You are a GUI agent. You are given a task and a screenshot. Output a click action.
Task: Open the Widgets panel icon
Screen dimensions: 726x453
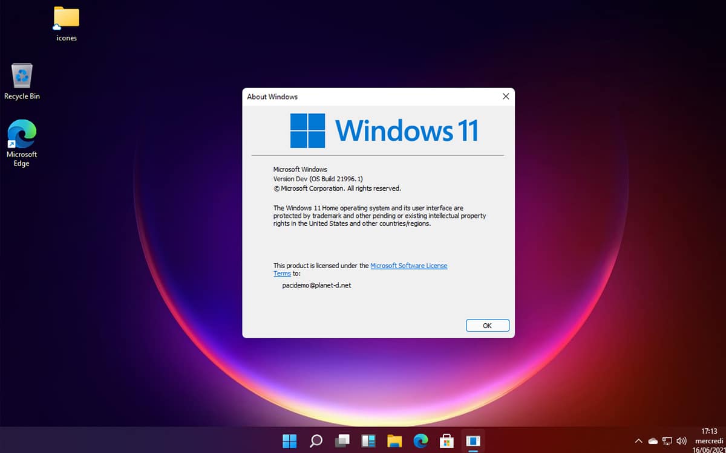[x=368, y=441]
